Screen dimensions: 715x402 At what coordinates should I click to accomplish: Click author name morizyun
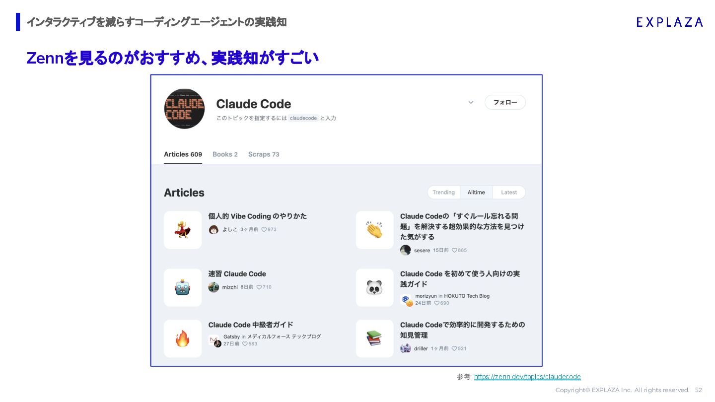coord(426,296)
